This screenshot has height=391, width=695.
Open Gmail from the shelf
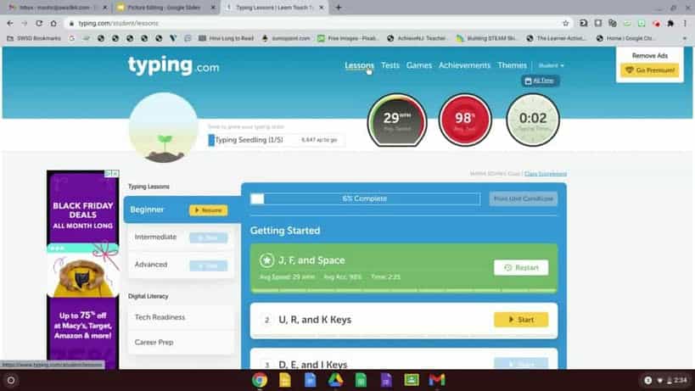pos(436,380)
